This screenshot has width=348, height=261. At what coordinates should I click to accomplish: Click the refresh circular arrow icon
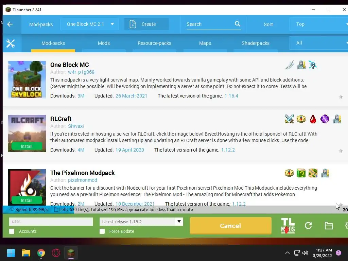pos(308,226)
